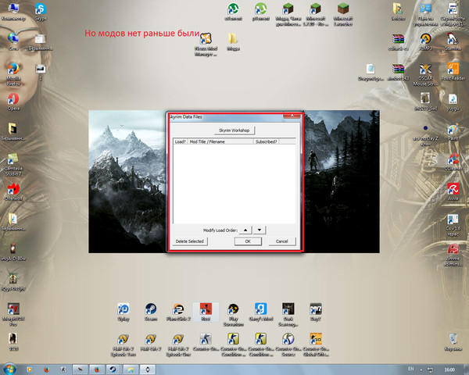Sort by Mod Title / Filename column
This screenshot has width=469, height=375.
pyautogui.click(x=220, y=141)
